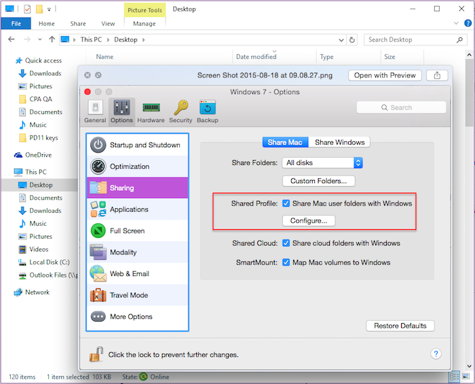475x384 pixels.
Task: Open the Backup toolbar icon
Action: (x=208, y=111)
